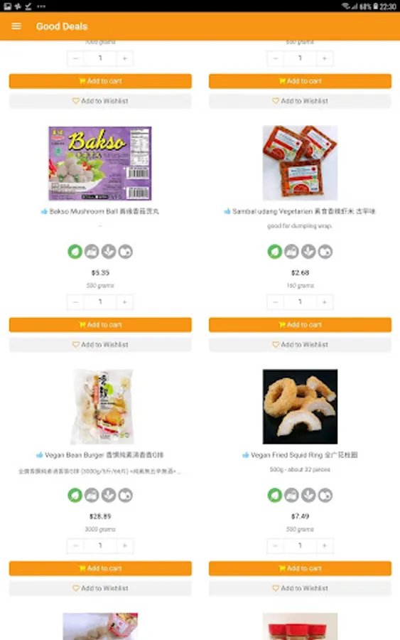
Task: Click quantity field for Sambal udang Vegetarian
Action: (300, 302)
